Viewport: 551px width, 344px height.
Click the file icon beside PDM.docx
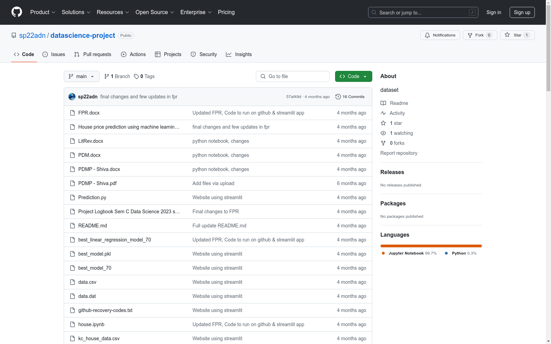pyautogui.click(x=72, y=155)
